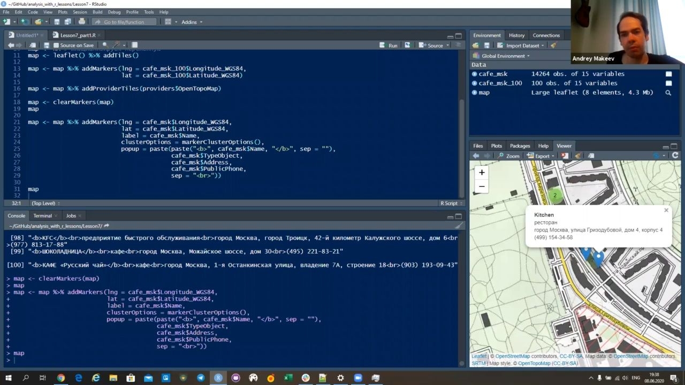Click the Go to file/function field
This screenshot has height=385, width=685.
(x=124, y=22)
